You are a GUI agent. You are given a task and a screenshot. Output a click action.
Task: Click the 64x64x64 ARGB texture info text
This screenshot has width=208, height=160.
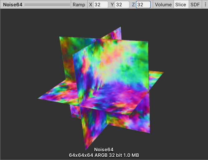pyautogui.click(x=104, y=155)
